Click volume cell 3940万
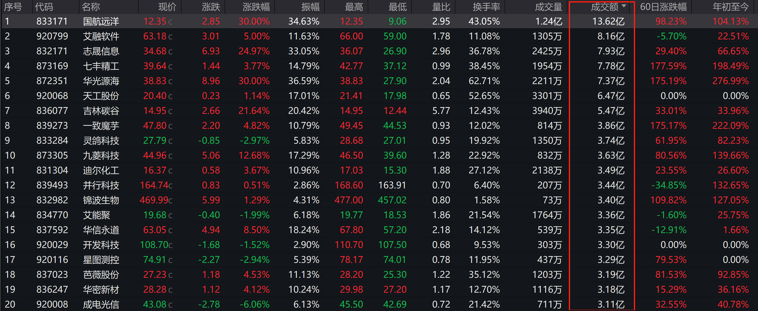Viewport: 758px width, 311px height. tap(547, 111)
